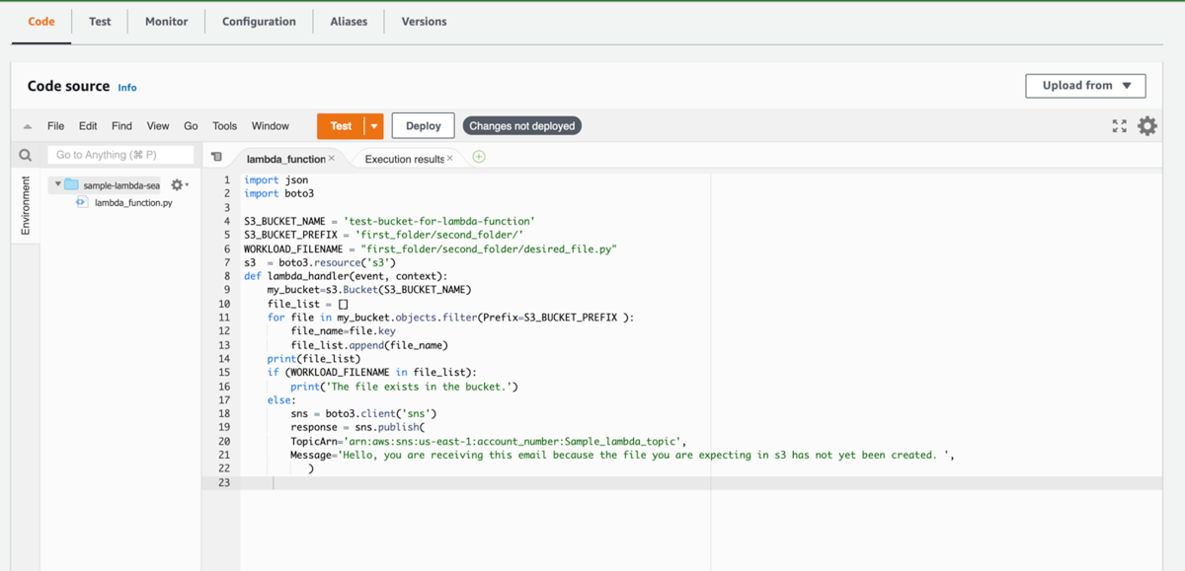Open the Upload from dropdown

pyautogui.click(x=1086, y=86)
